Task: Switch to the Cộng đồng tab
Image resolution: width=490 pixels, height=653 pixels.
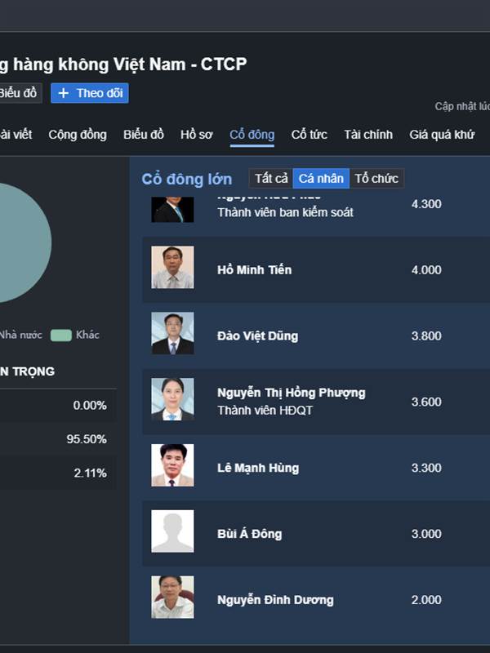Action: coord(78,135)
